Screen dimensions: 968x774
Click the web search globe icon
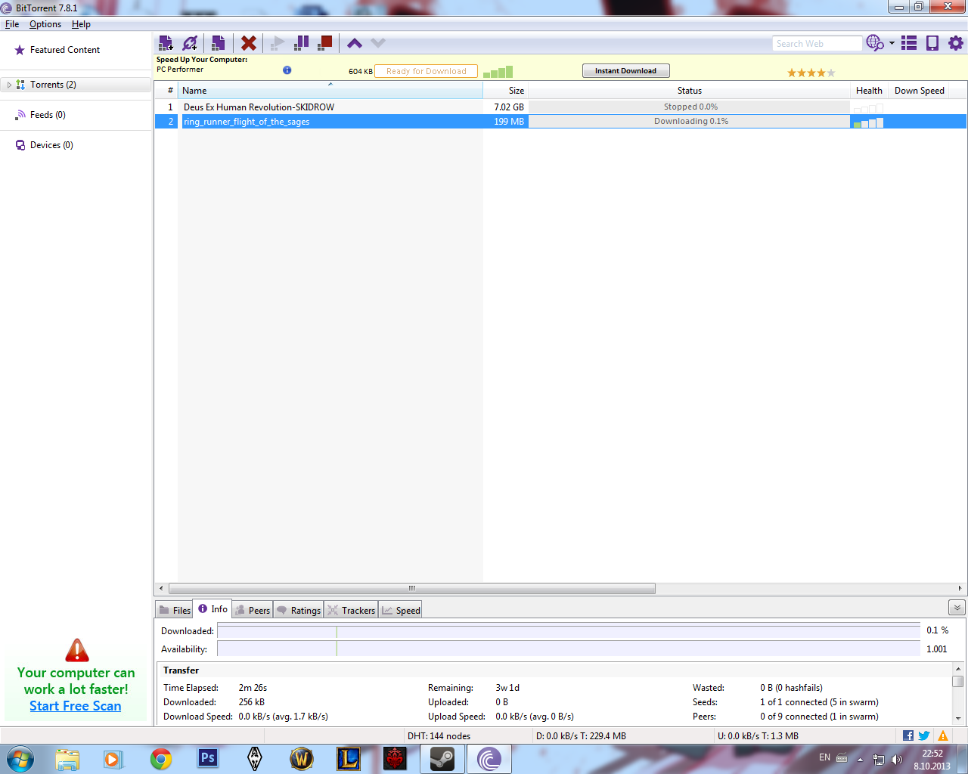tap(875, 43)
